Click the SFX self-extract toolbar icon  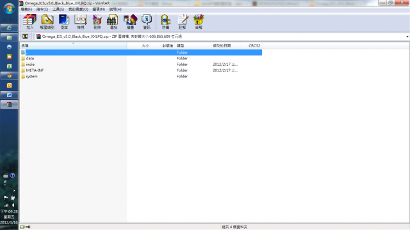point(199,22)
